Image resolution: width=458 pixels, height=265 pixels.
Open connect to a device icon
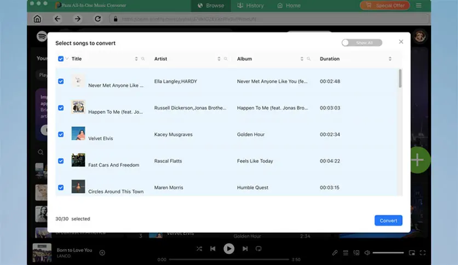coord(356,253)
